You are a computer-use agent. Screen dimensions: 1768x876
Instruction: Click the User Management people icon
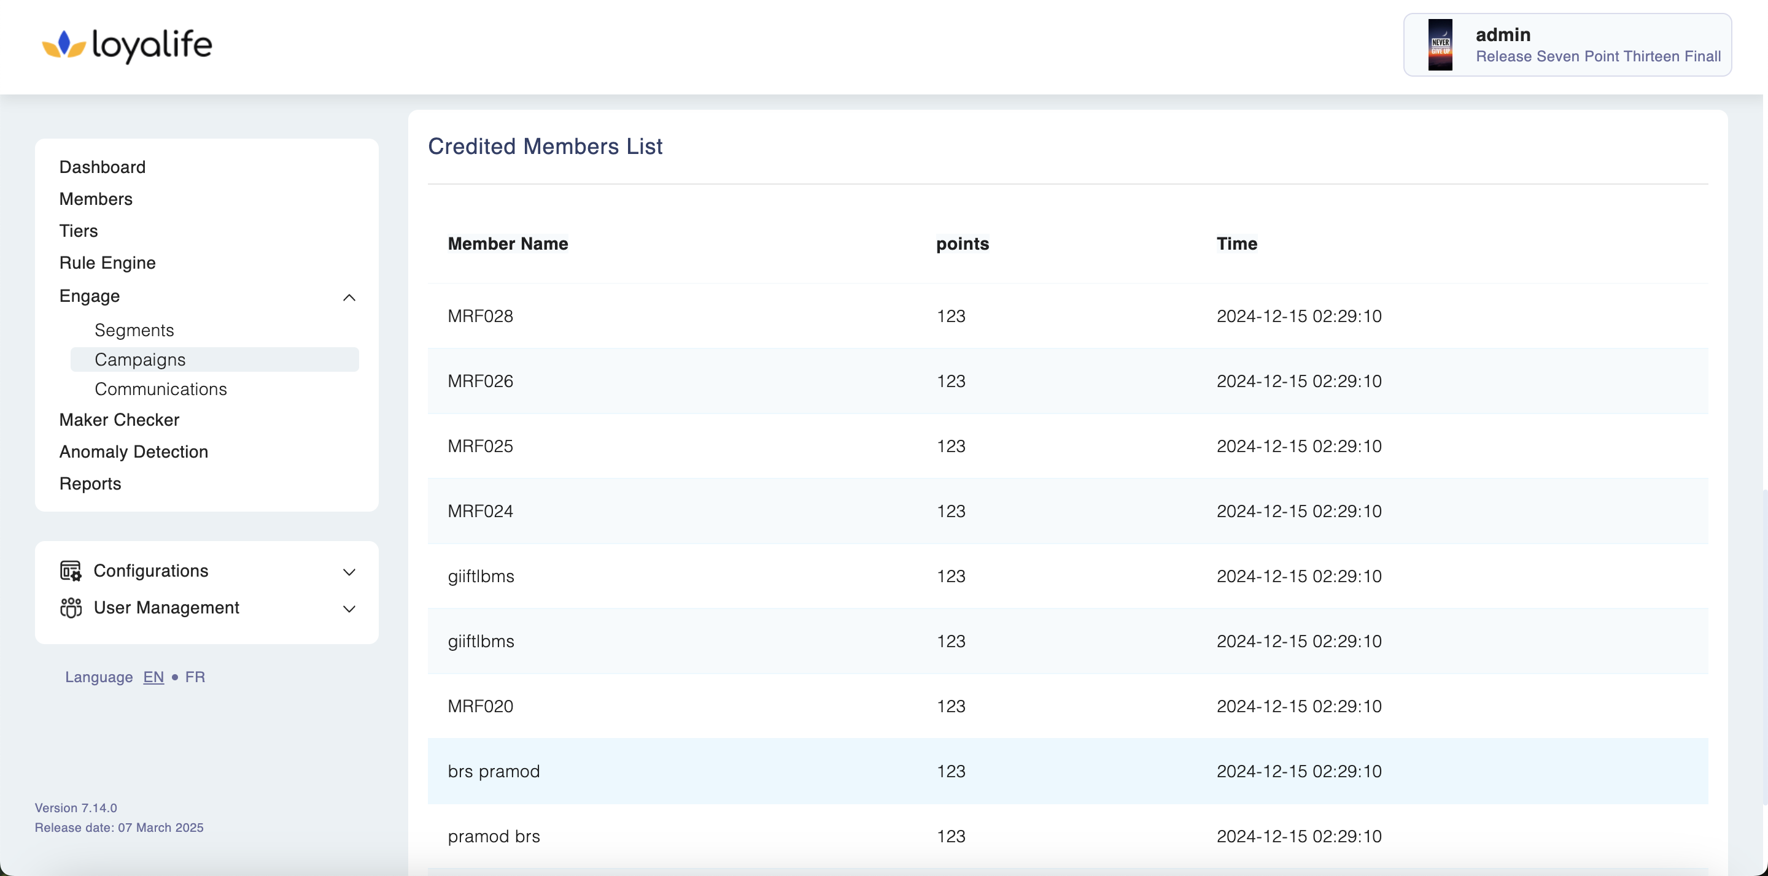[70, 608]
